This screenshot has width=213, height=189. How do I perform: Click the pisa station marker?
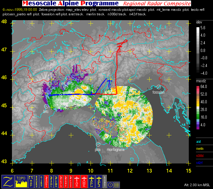pos(98,144)
